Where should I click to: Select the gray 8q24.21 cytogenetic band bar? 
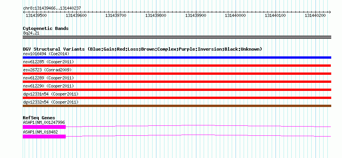pos(177,37)
